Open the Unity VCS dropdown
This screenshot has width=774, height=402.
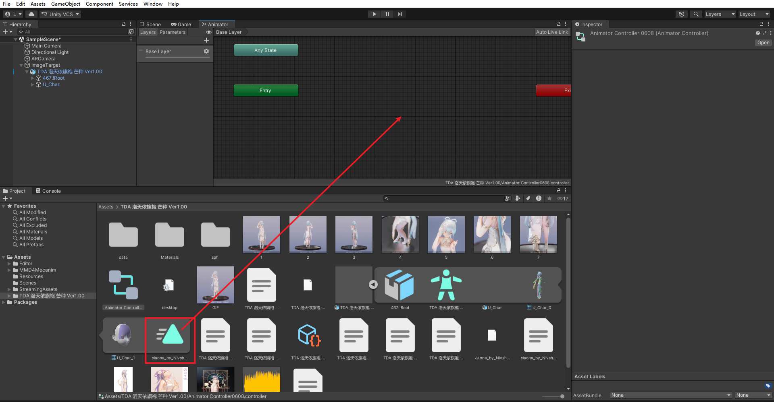pyautogui.click(x=60, y=14)
